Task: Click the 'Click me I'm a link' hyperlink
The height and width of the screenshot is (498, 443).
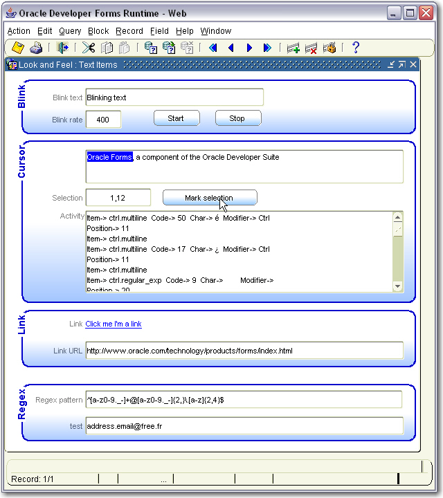Action: pyautogui.click(x=114, y=324)
